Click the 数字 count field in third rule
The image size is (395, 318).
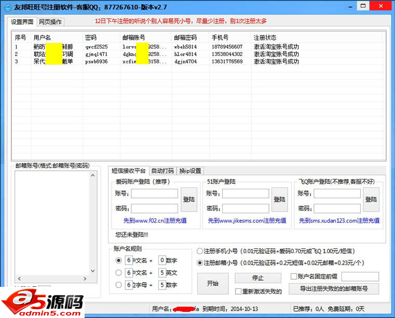click(162, 285)
